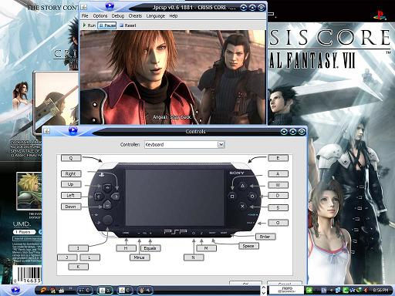Select the Space key field
395x296 pixels.
click(248, 246)
